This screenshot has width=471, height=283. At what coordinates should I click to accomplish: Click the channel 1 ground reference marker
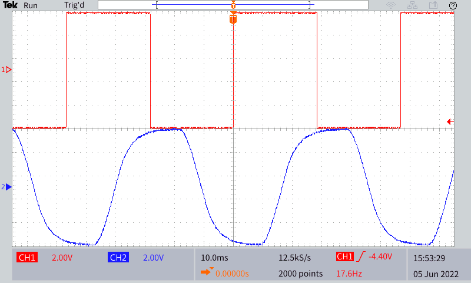tap(7, 70)
